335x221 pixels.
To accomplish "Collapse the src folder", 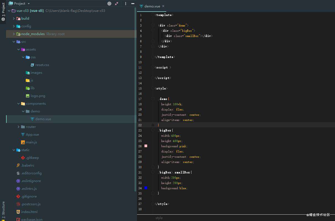I will (14, 42).
